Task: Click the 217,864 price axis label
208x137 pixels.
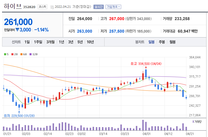Action: point(195,115)
